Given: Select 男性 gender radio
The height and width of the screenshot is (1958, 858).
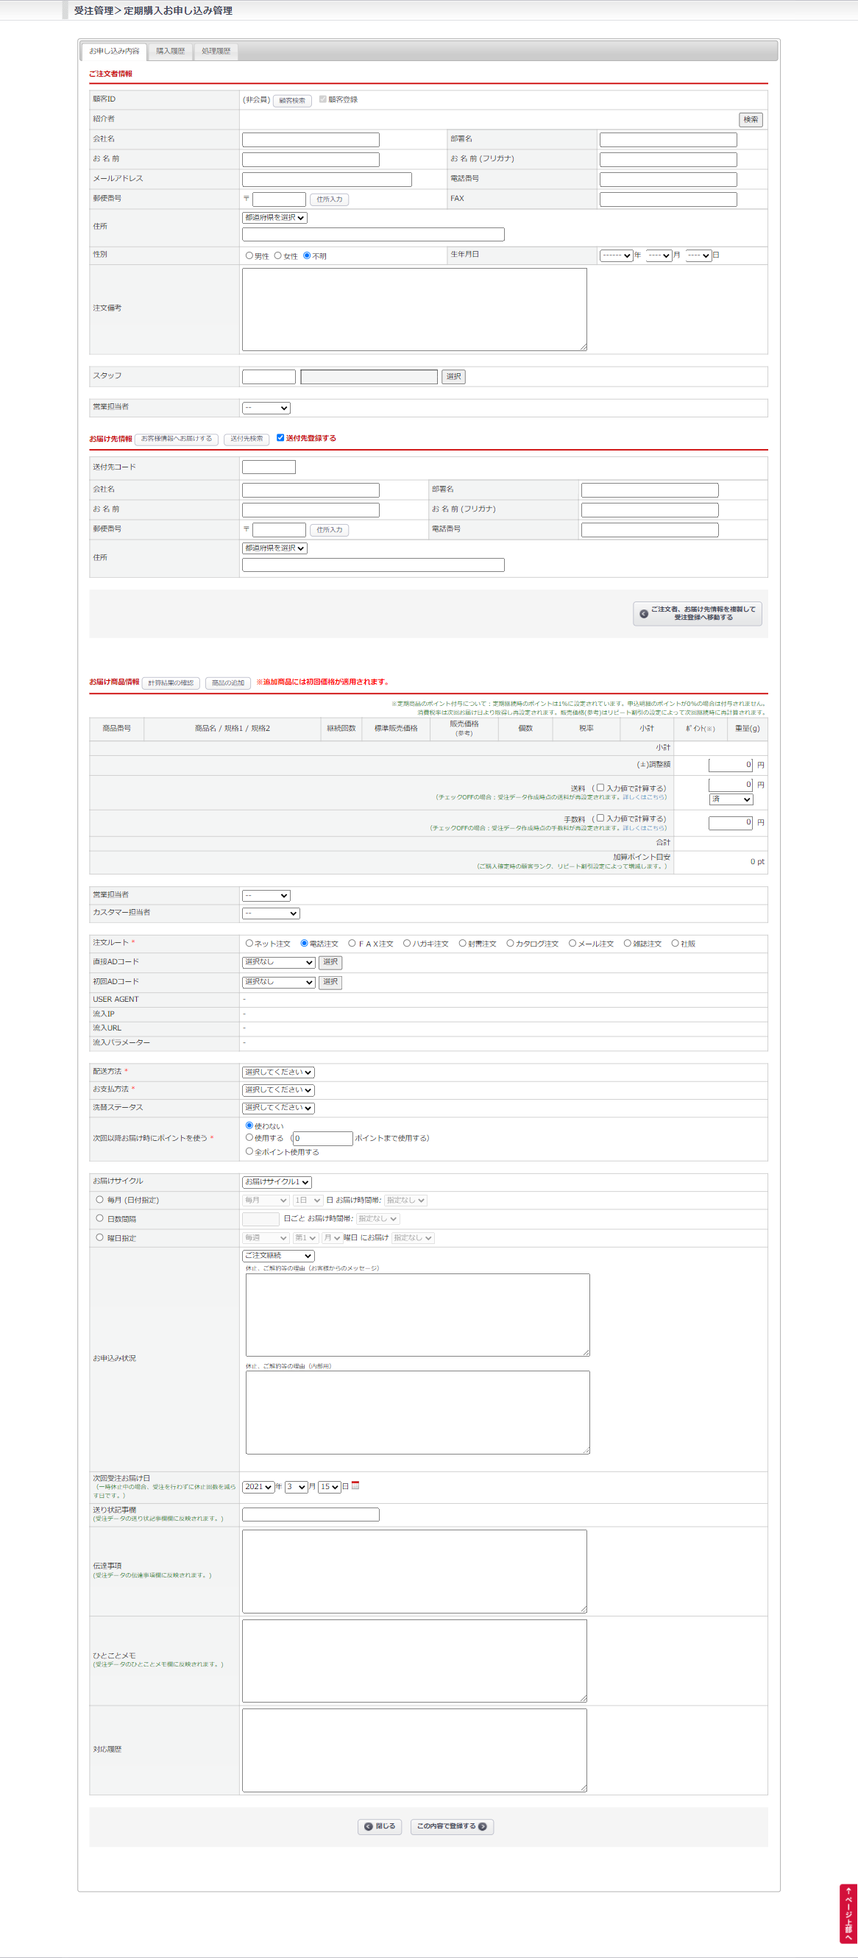Looking at the screenshot, I should [x=249, y=255].
